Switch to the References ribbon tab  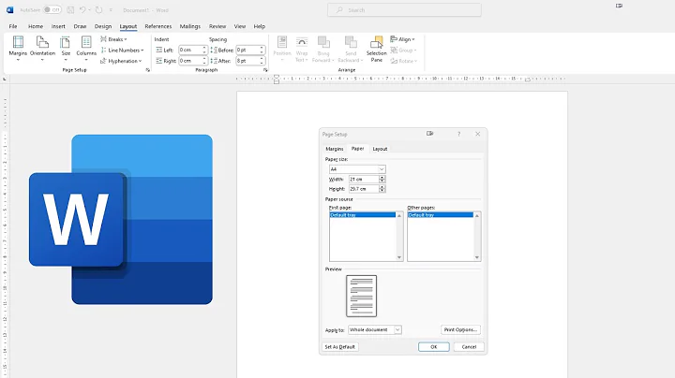coord(158,26)
